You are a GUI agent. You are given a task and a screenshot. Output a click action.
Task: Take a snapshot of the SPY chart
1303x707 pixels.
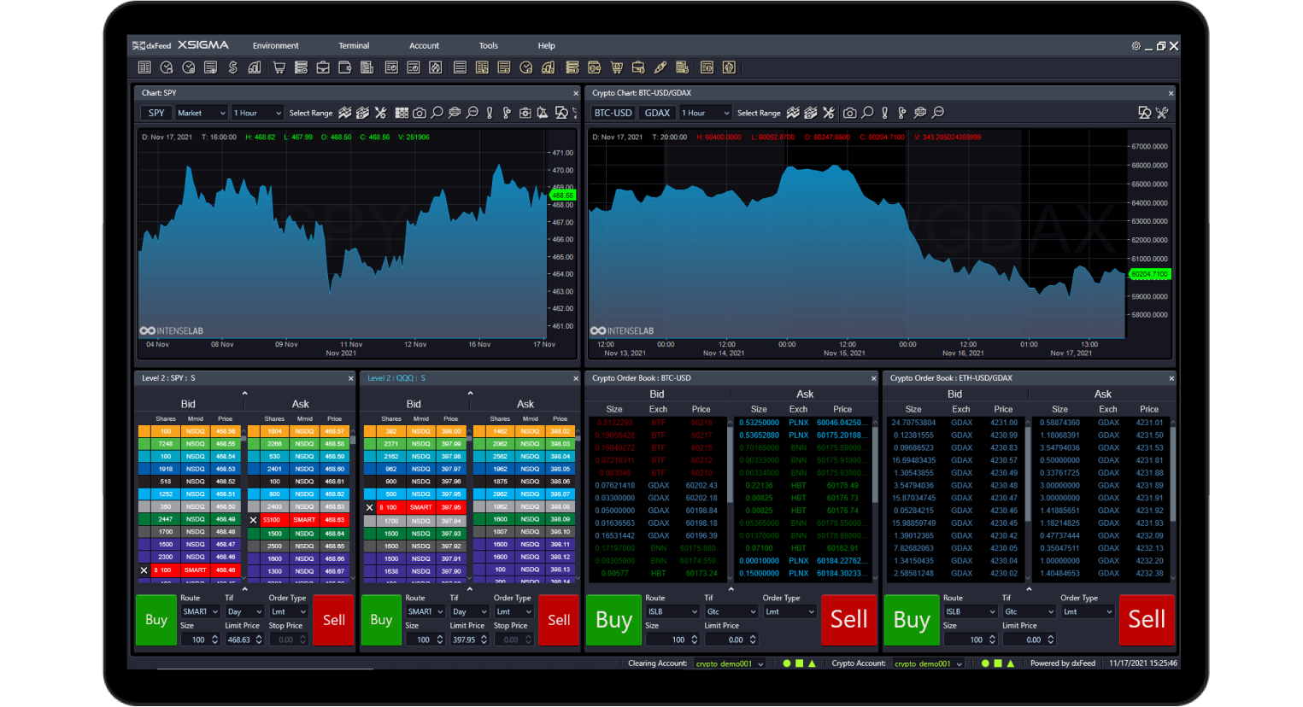click(x=420, y=113)
